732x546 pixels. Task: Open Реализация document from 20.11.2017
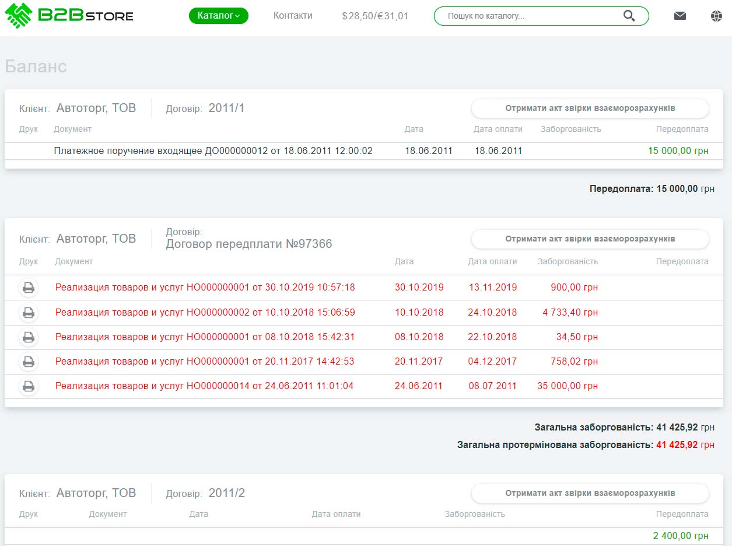tap(205, 362)
